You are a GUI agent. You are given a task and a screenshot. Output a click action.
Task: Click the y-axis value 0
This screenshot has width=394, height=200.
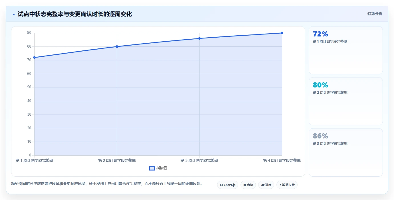pos(30,155)
